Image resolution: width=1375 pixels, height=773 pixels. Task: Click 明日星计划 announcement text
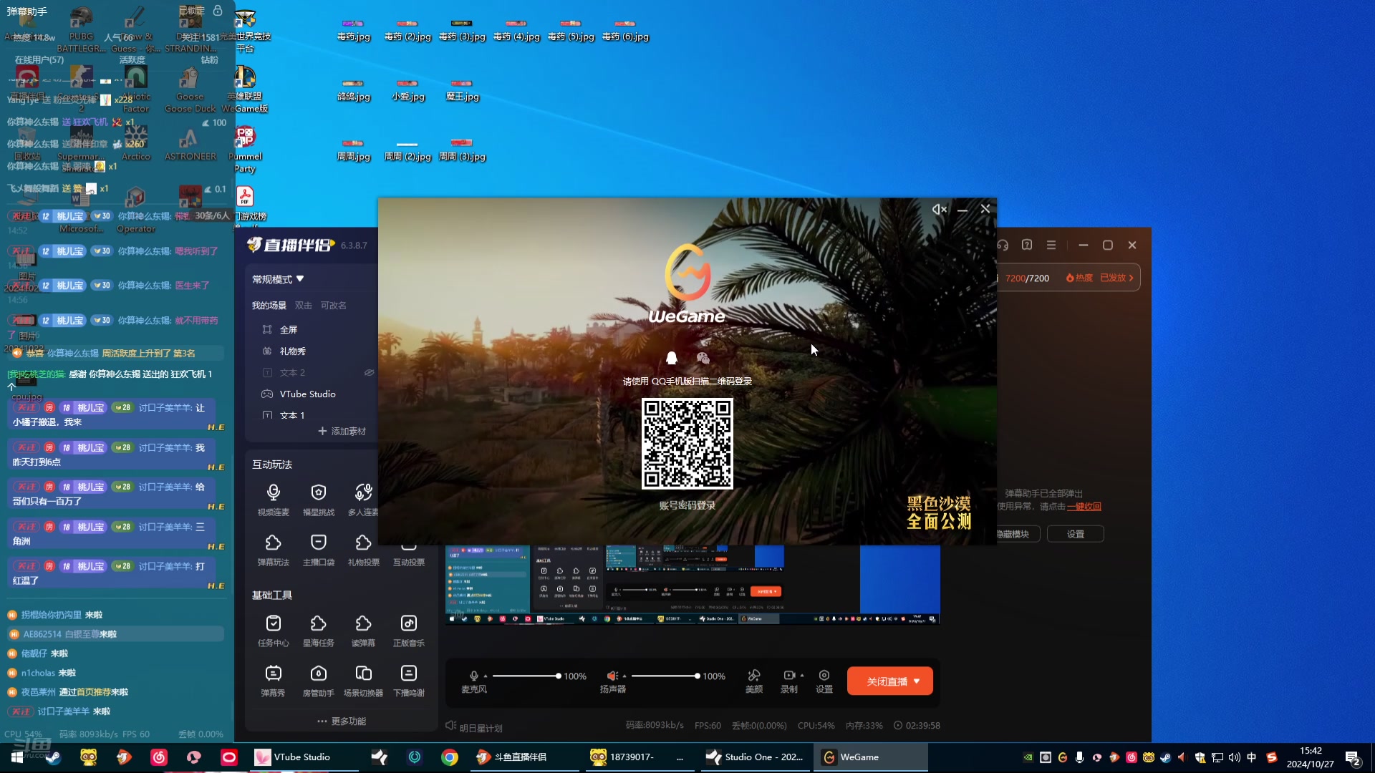[x=481, y=728]
